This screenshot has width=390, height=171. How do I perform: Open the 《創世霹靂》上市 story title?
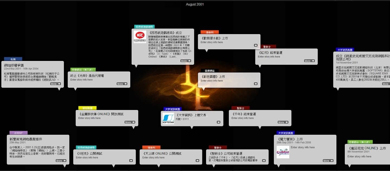pyautogui.click(x=213, y=77)
